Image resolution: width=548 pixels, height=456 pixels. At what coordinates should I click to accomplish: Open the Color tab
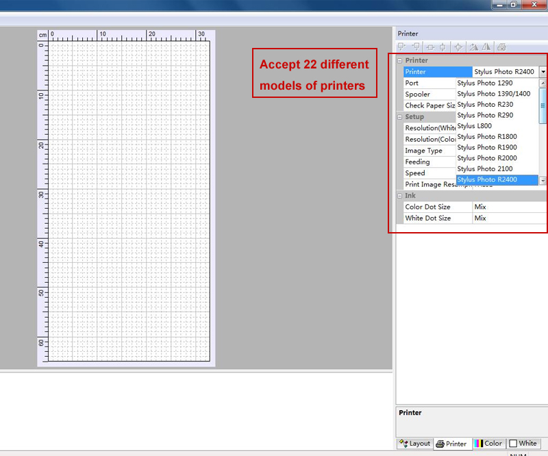pyautogui.click(x=488, y=444)
